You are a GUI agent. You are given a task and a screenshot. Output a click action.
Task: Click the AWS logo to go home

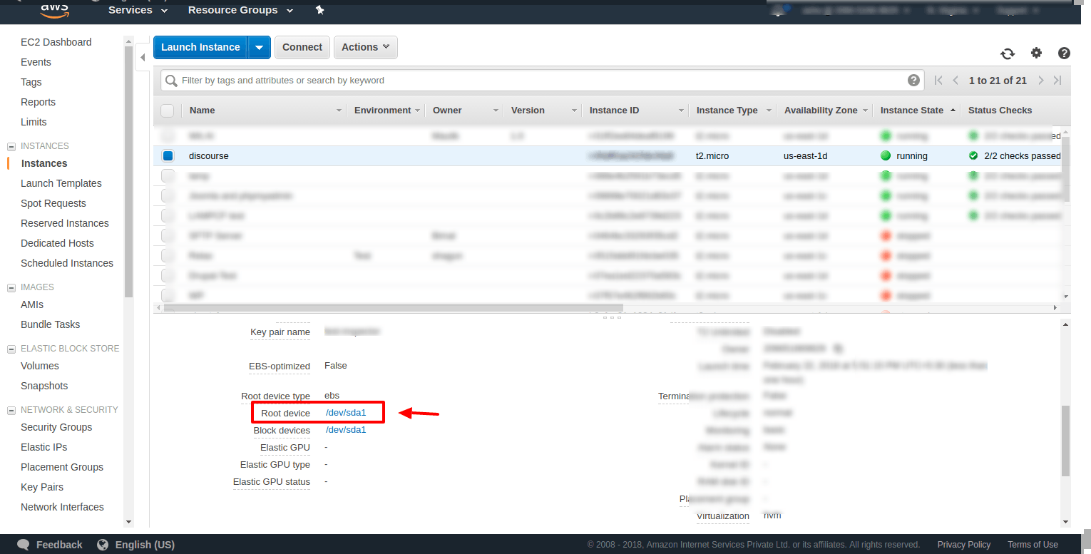tap(54, 10)
